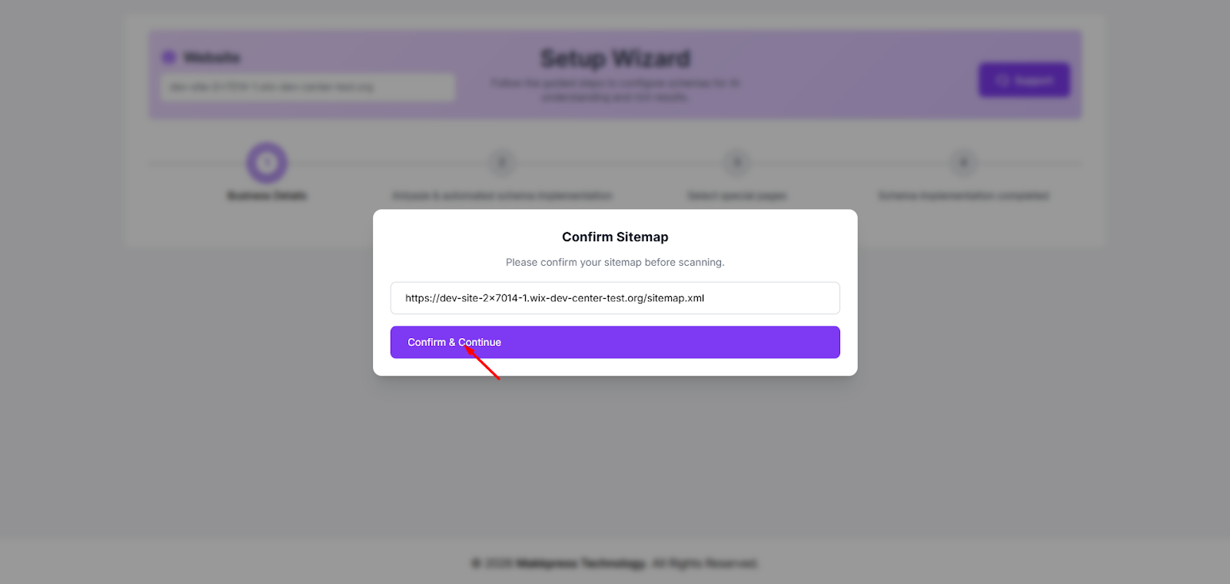
Task: Click the headset icon on Support button
Action: [x=1002, y=80]
